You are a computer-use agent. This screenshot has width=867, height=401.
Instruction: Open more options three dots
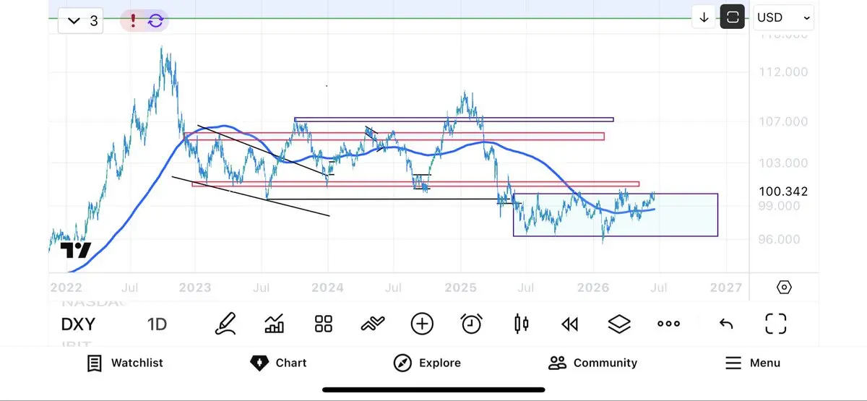[x=668, y=324]
